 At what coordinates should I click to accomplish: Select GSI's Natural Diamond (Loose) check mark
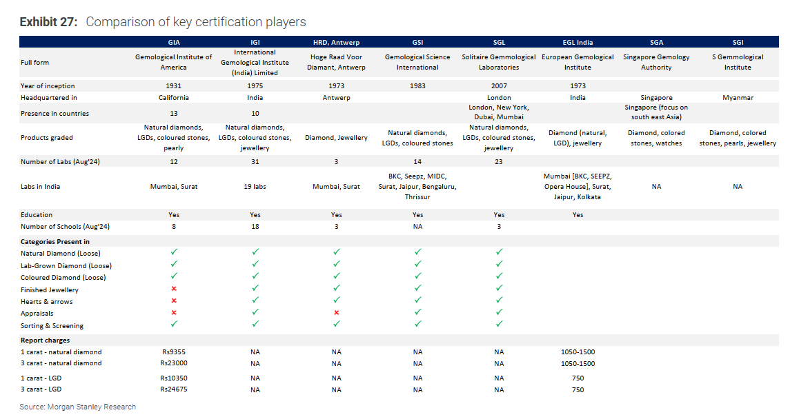click(x=418, y=252)
